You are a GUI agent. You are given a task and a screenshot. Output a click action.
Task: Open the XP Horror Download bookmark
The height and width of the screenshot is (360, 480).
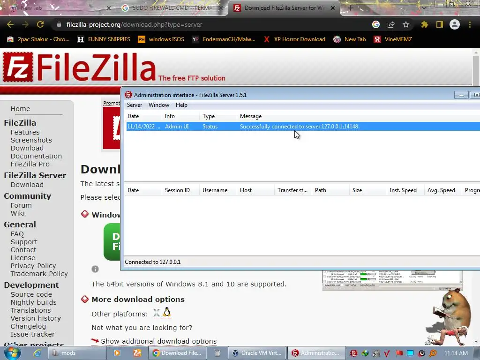click(294, 39)
